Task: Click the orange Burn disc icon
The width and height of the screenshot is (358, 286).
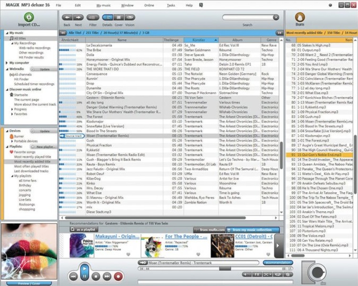Action: tap(300, 17)
